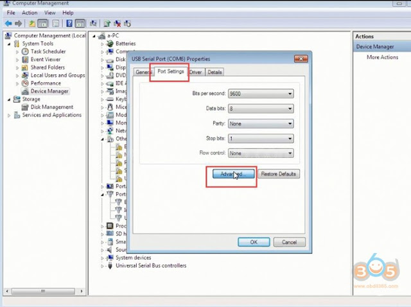
Task: Open the View menu
Action: pos(50,13)
